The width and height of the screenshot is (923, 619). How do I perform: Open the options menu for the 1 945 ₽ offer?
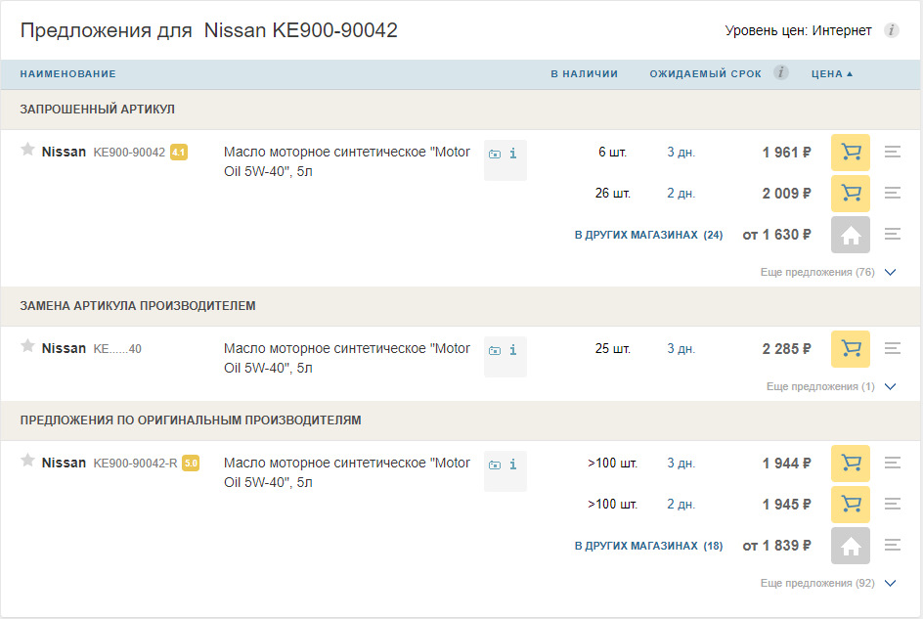coord(893,504)
